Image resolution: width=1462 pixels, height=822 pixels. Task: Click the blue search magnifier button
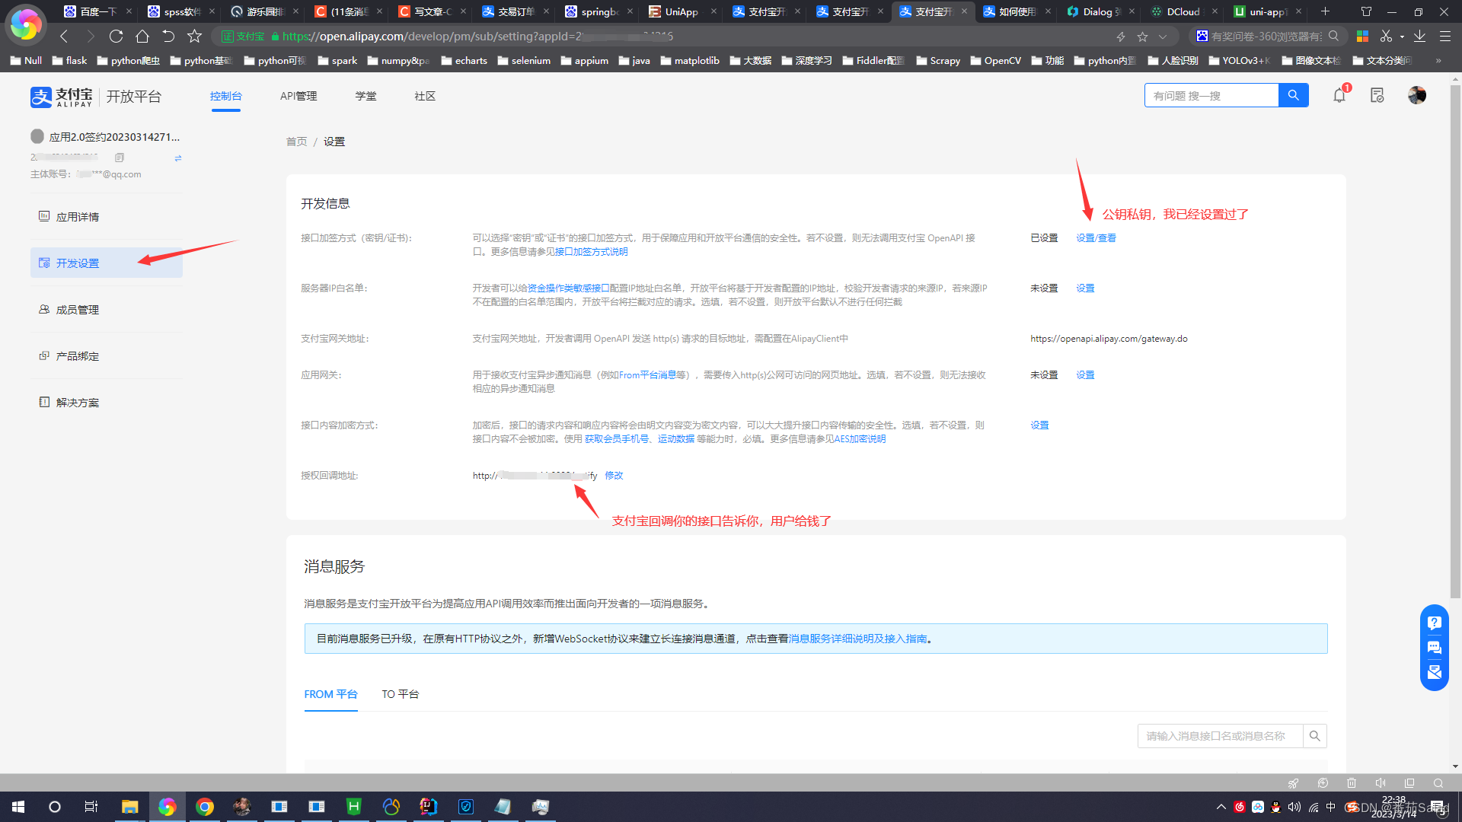point(1293,95)
